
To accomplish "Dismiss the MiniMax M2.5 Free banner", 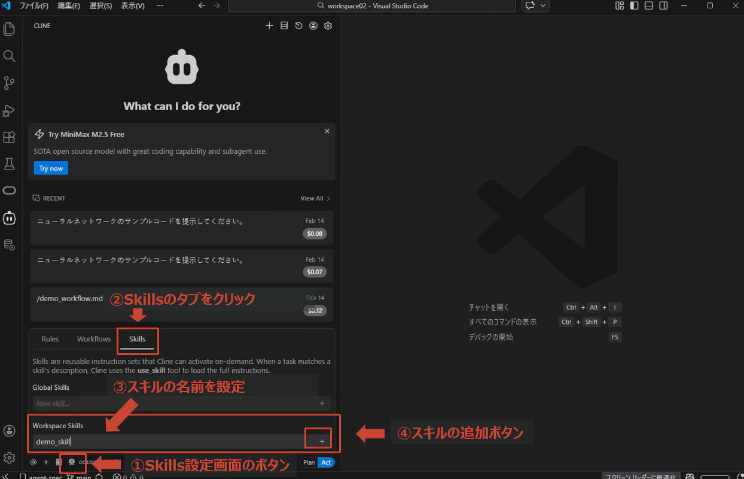I will tap(327, 131).
